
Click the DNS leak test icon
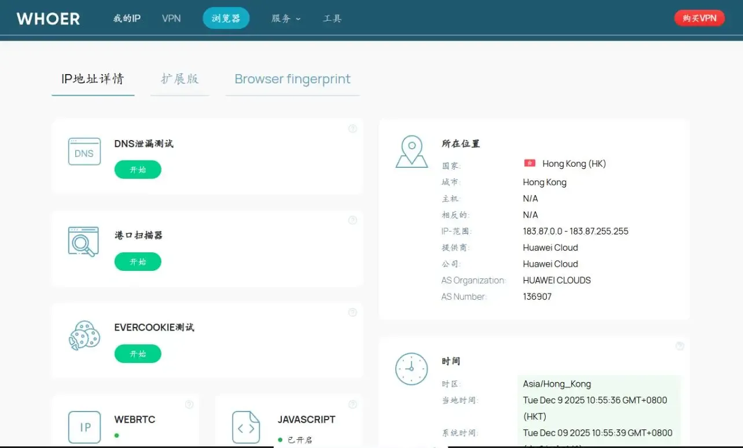(84, 152)
